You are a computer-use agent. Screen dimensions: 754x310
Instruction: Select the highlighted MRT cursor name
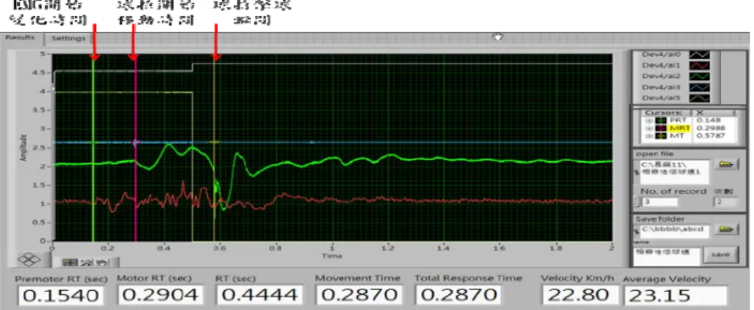point(680,128)
